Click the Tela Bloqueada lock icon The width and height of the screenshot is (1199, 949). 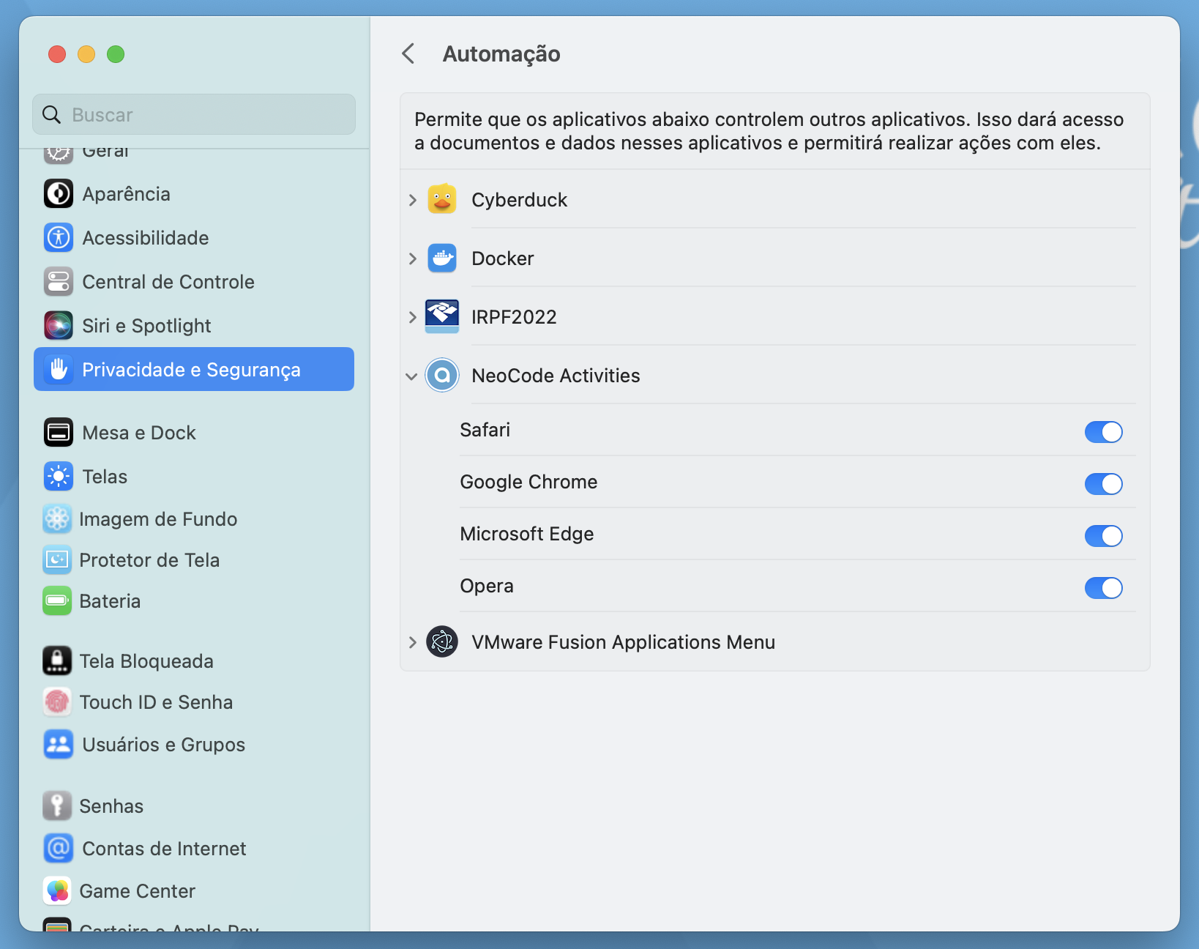click(x=57, y=661)
